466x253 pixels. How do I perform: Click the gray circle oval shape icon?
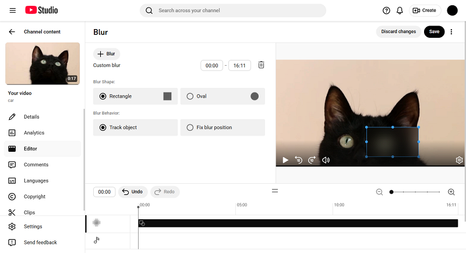[255, 97]
